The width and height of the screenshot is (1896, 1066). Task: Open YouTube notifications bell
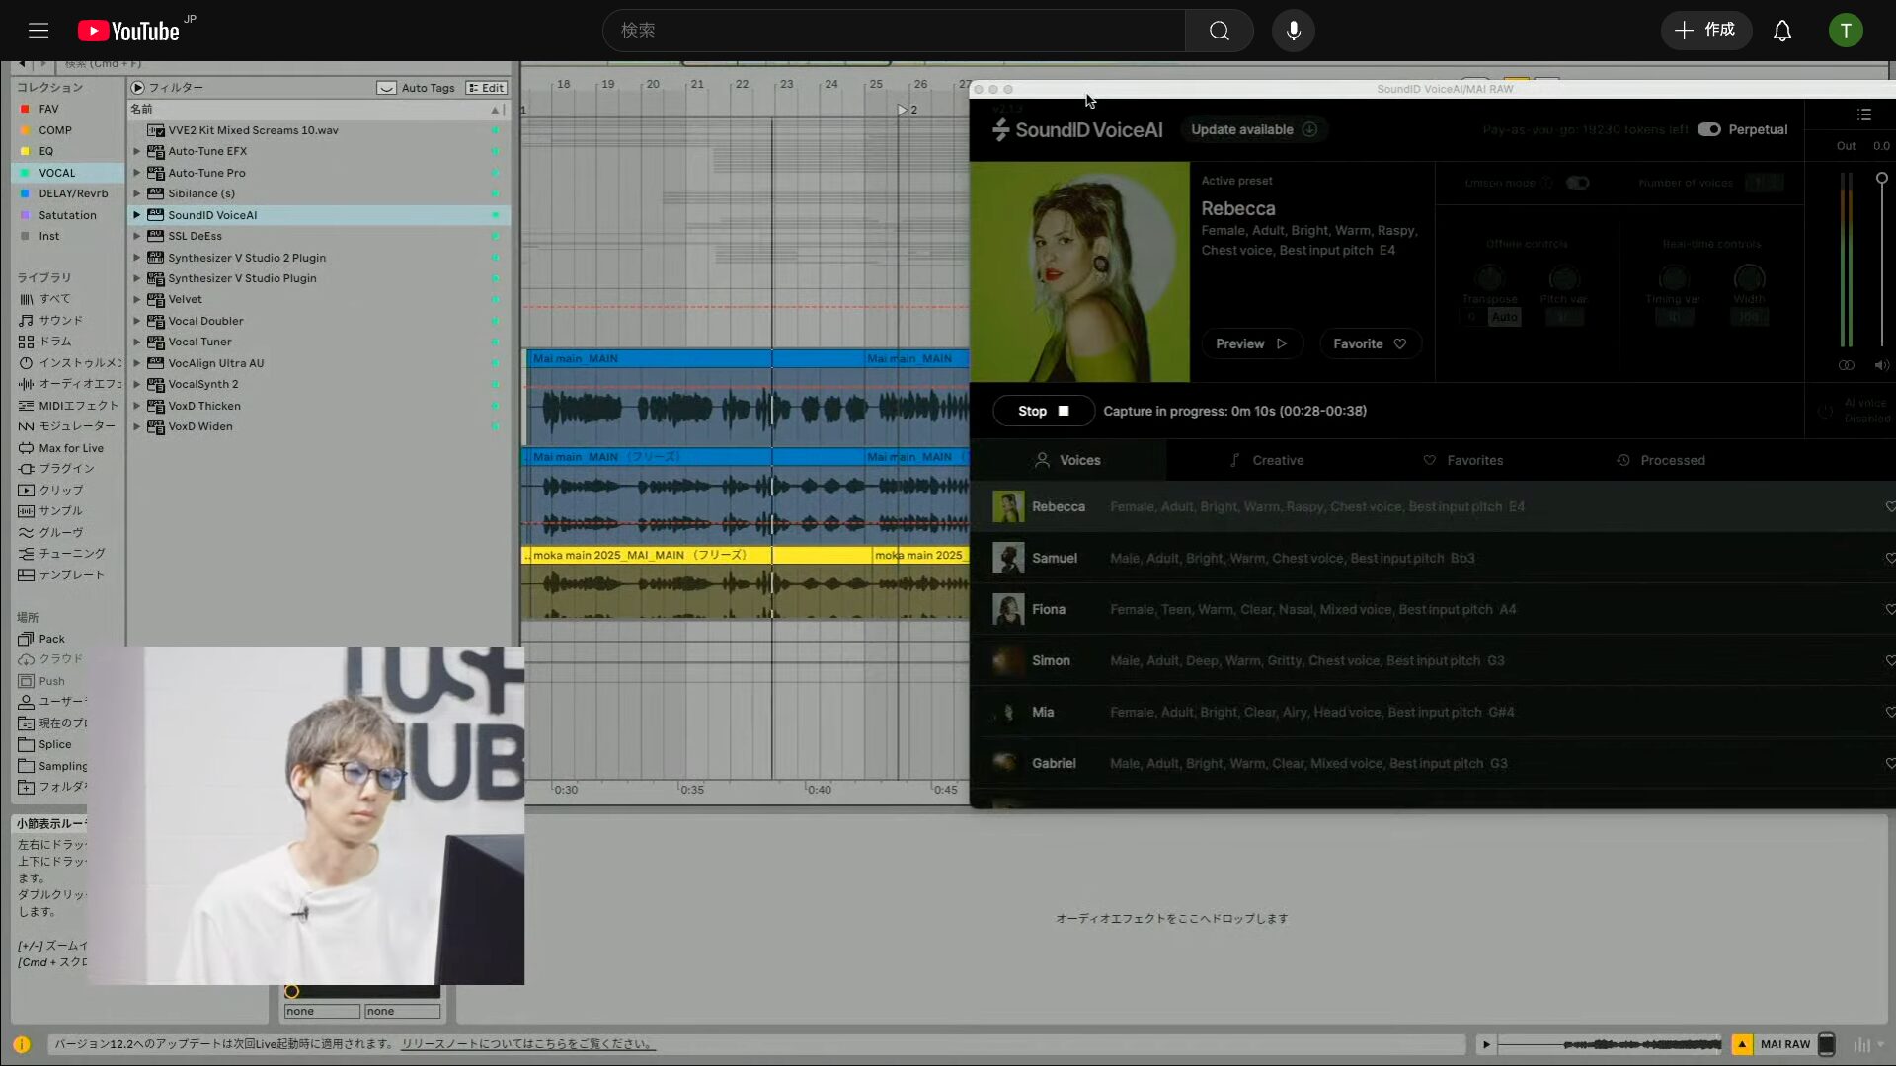[1781, 31]
